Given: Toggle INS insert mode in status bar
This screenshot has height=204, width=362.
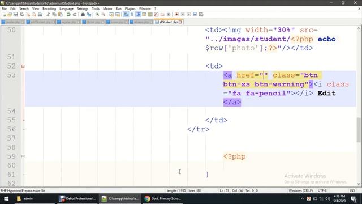Looking at the screenshot, I should click(x=352, y=190).
